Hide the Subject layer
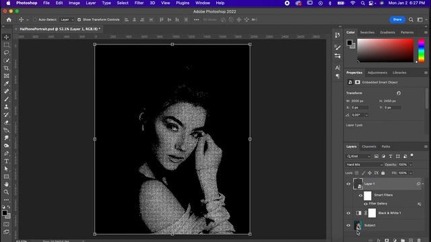 (348, 225)
